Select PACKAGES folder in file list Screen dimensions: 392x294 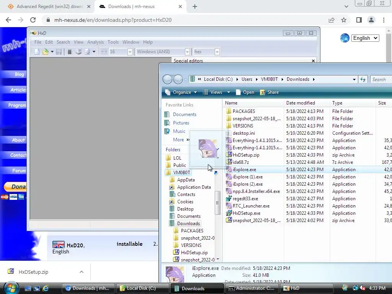click(x=244, y=111)
